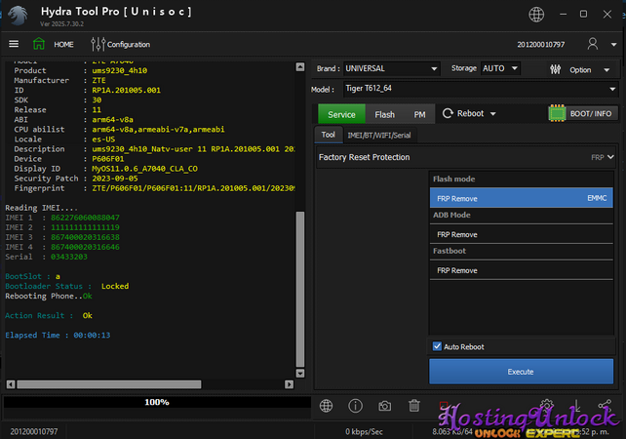The image size is (626, 439).
Task: Click the BOOT/ INFO button
Action: click(582, 113)
